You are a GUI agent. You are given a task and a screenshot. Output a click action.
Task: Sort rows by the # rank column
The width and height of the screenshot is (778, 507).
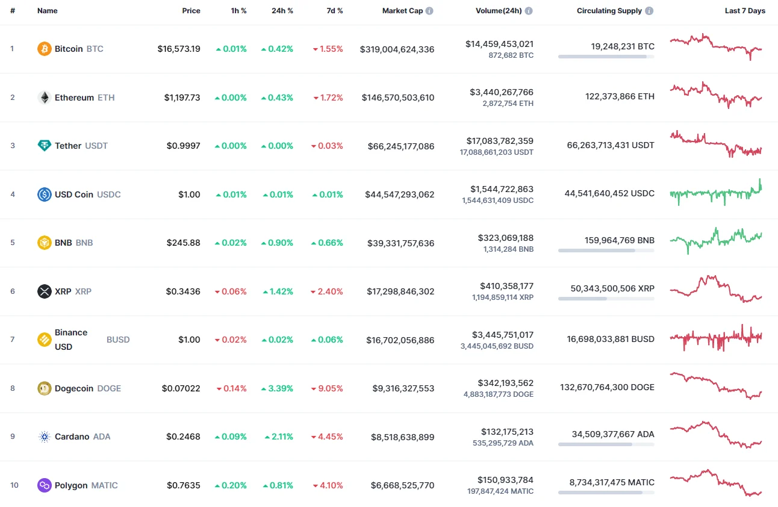[13, 10]
